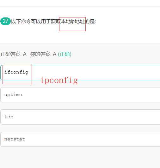This screenshot has width=160, height=168.
Task: Select the ifconfig answer option
Action: tap(80, 73)
